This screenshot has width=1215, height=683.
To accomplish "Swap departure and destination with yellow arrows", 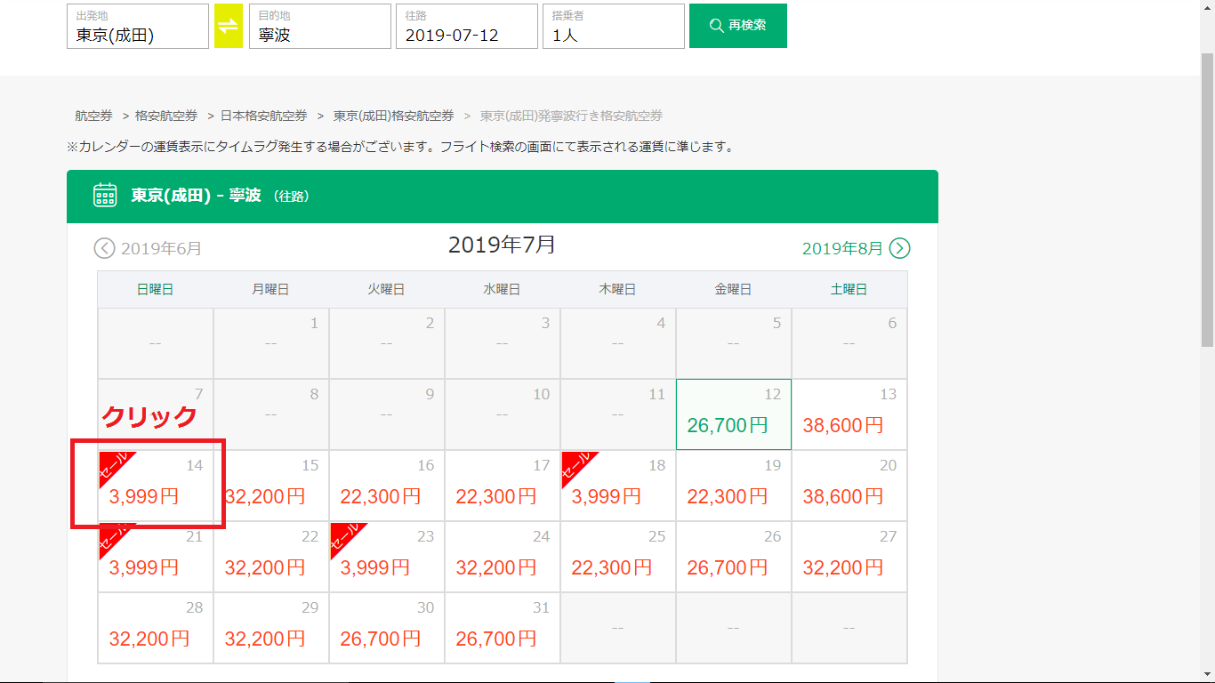I will point(229,27).
